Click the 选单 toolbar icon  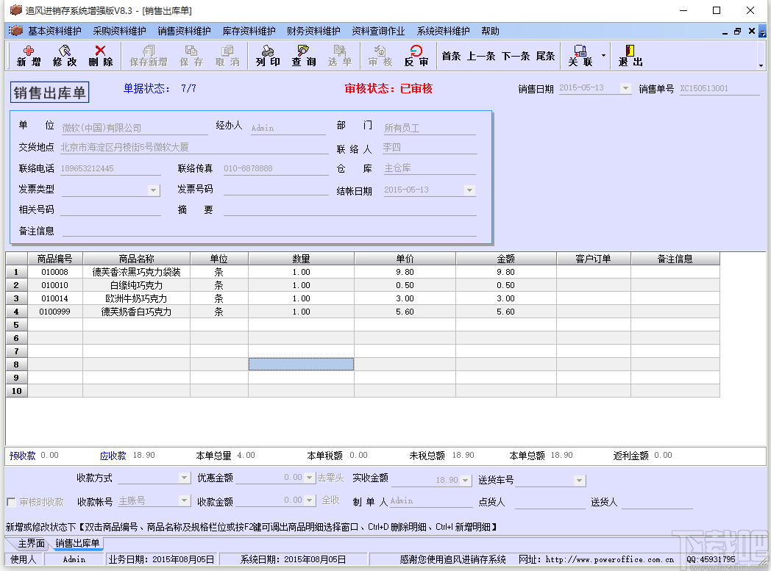click(339, 55)
